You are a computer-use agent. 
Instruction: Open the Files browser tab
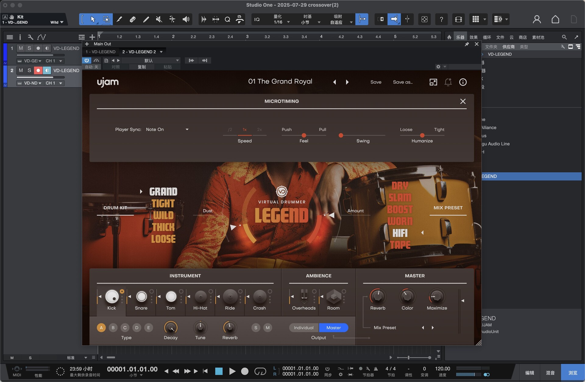(500, 37)
